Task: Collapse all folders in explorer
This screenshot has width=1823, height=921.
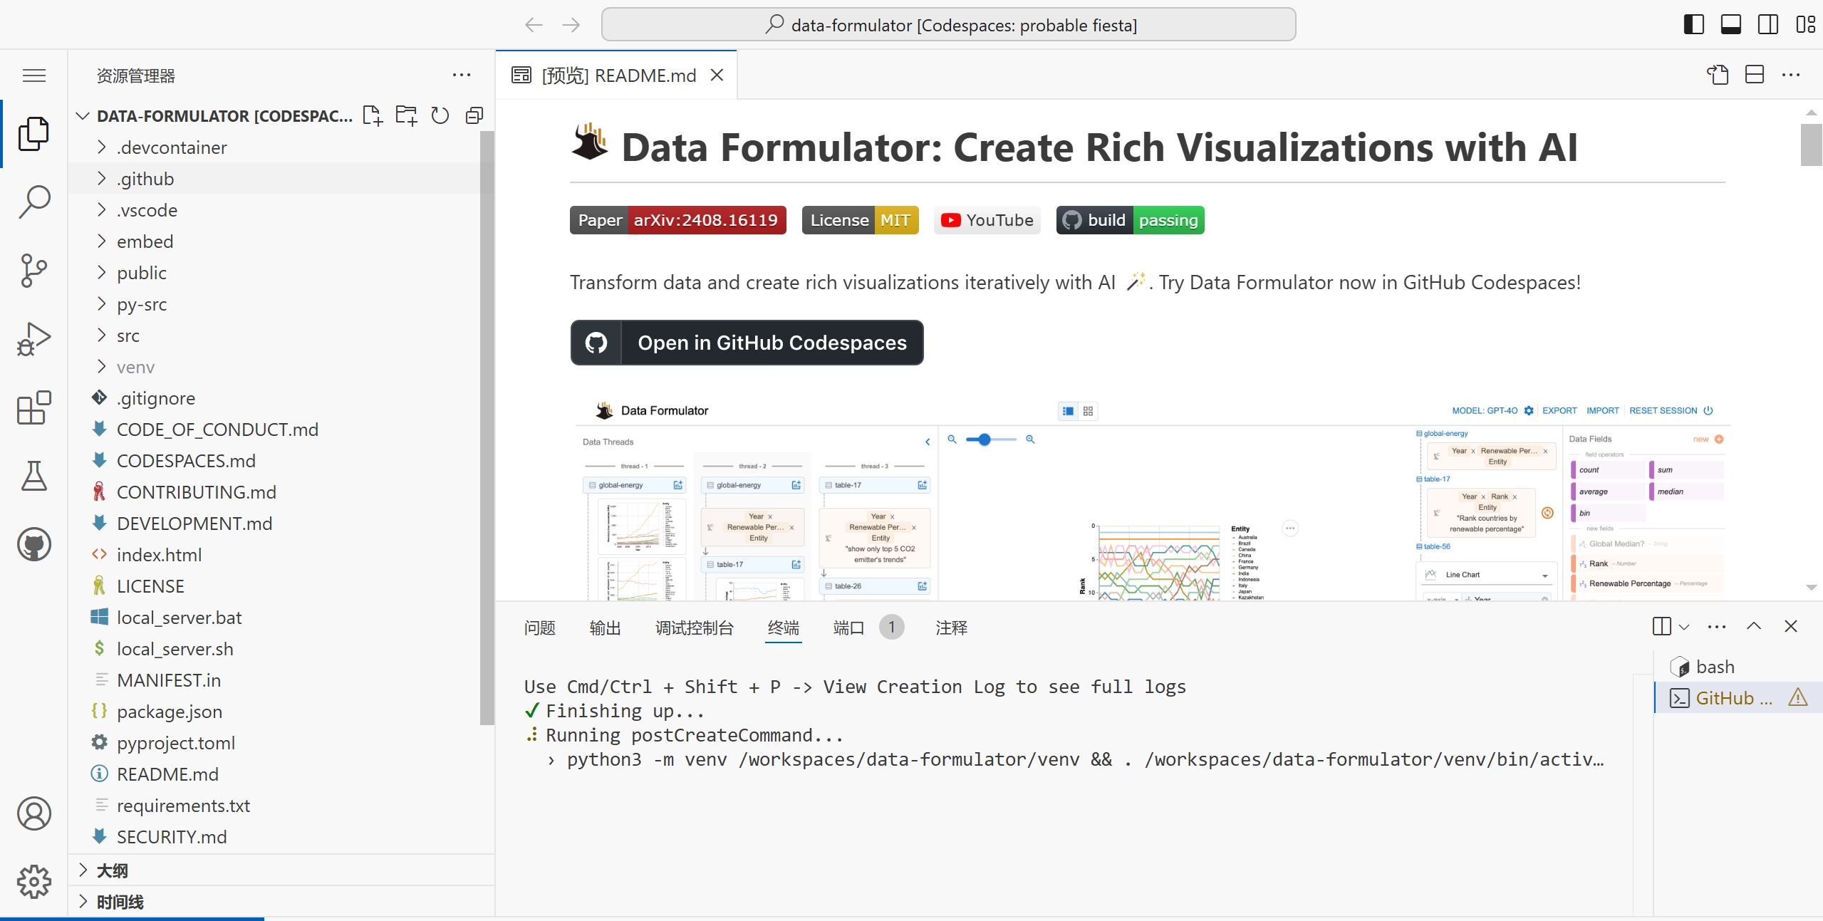Action: tap(474, 115)
